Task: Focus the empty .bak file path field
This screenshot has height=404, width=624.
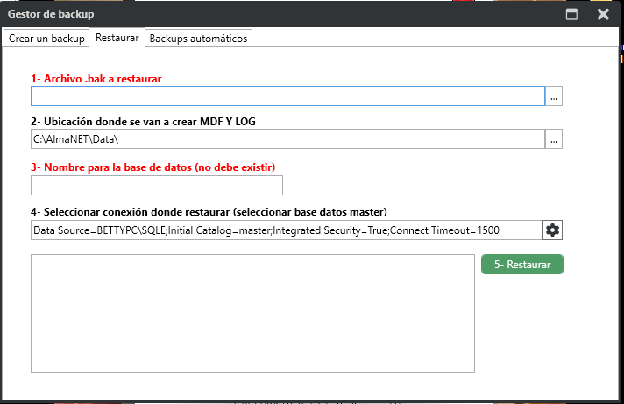Action: [x=287, y=96]
